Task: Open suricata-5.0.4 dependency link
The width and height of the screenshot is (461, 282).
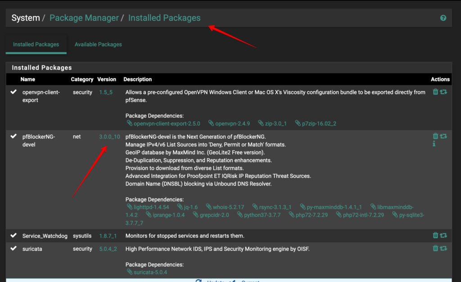Action: click(147, 272)
